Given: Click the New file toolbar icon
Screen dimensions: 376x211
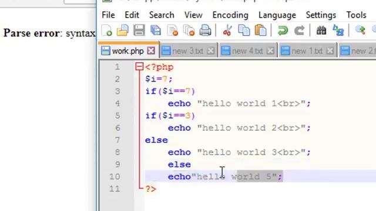Looking at the screenshot, I should pos(107,30).
